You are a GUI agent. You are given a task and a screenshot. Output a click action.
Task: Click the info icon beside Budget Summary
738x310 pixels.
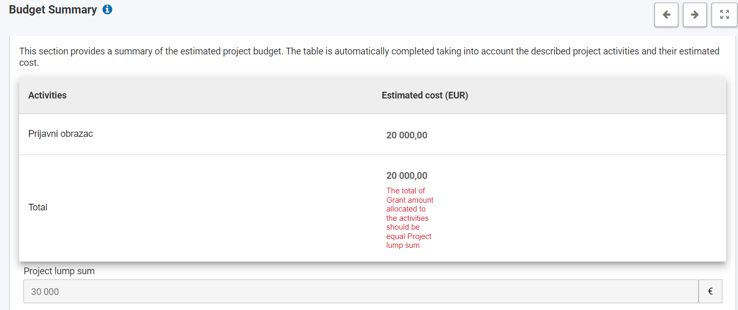(x=107, y=9)
